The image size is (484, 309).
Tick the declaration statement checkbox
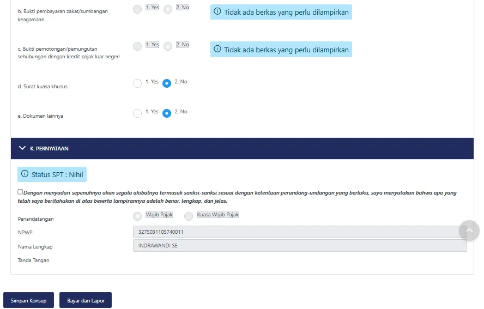coord(21,192)
